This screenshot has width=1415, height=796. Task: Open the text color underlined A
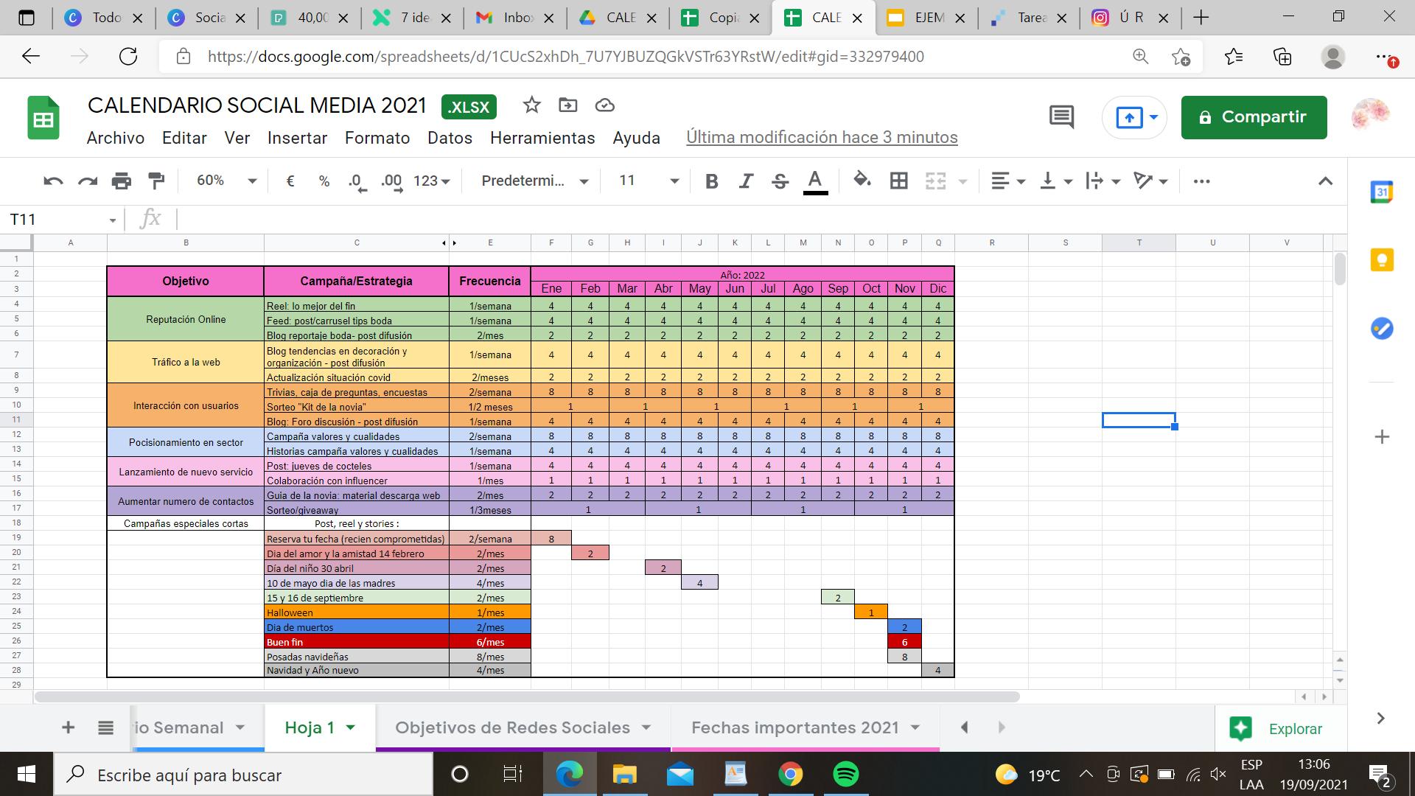pos(814,181)
